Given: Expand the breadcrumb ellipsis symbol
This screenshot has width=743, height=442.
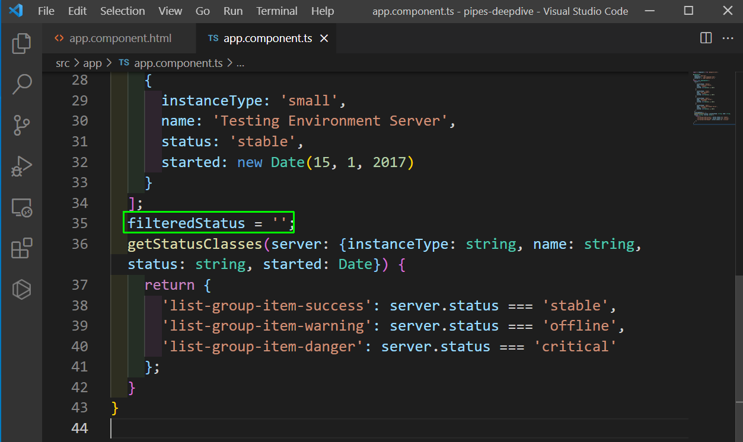Looking at the screenshot, I should (x=241, y=63).
